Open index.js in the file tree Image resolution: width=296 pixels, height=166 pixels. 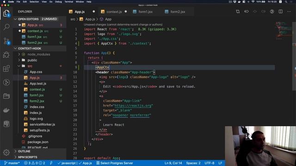tap(36, 113)
